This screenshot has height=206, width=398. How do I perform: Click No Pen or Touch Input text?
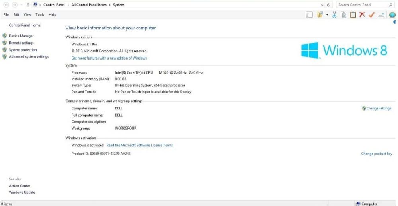click(x=153, y=92)
